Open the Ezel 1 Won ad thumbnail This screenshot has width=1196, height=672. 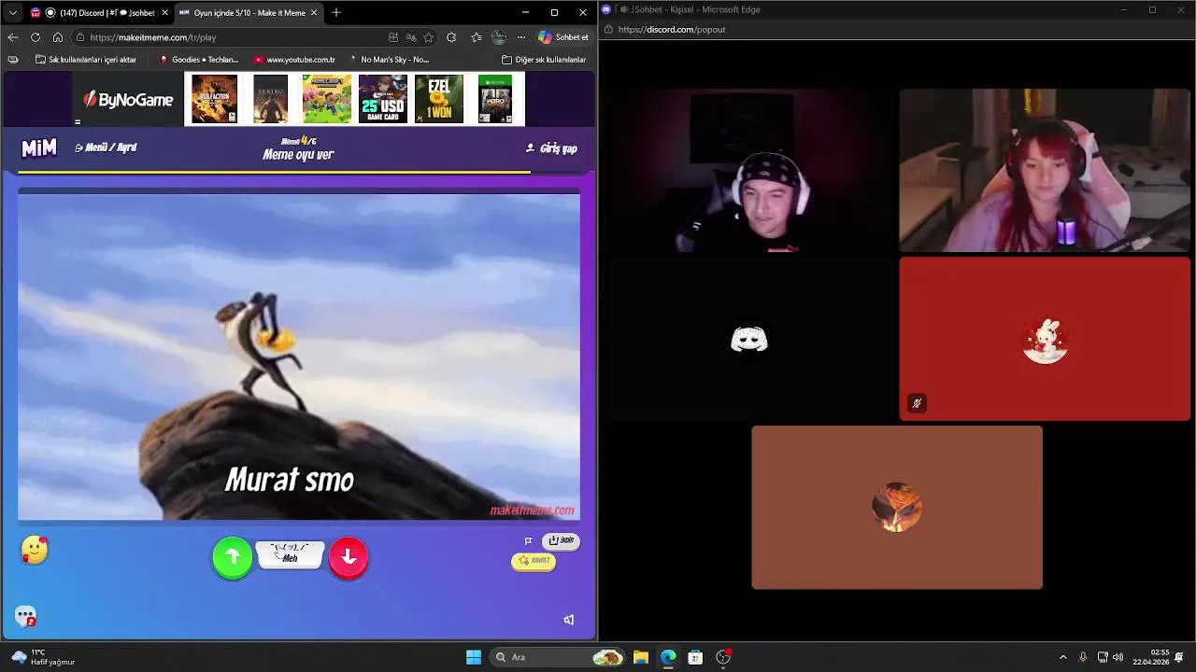[x=439, y=99]
